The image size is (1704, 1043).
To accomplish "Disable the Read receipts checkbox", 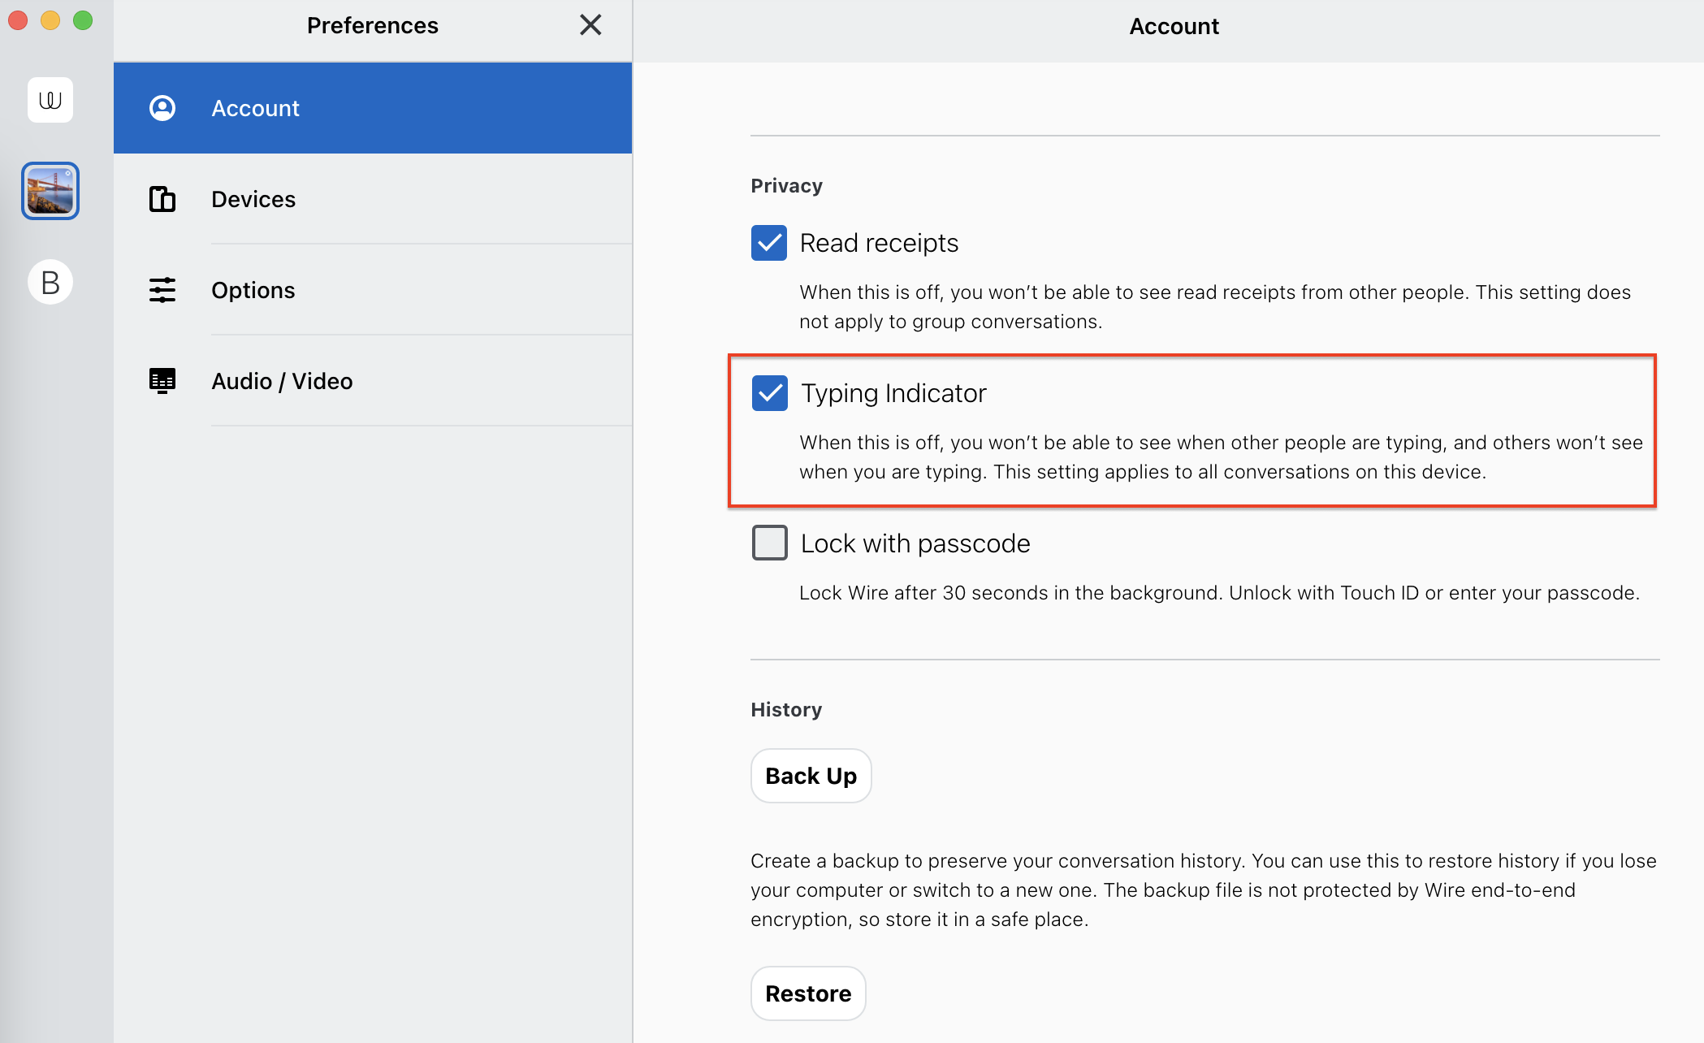I will tap(769, 243).
